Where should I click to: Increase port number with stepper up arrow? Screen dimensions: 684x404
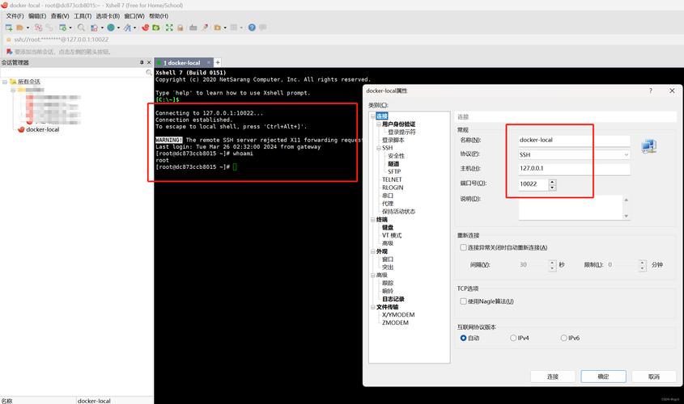[x=552, y=181]
